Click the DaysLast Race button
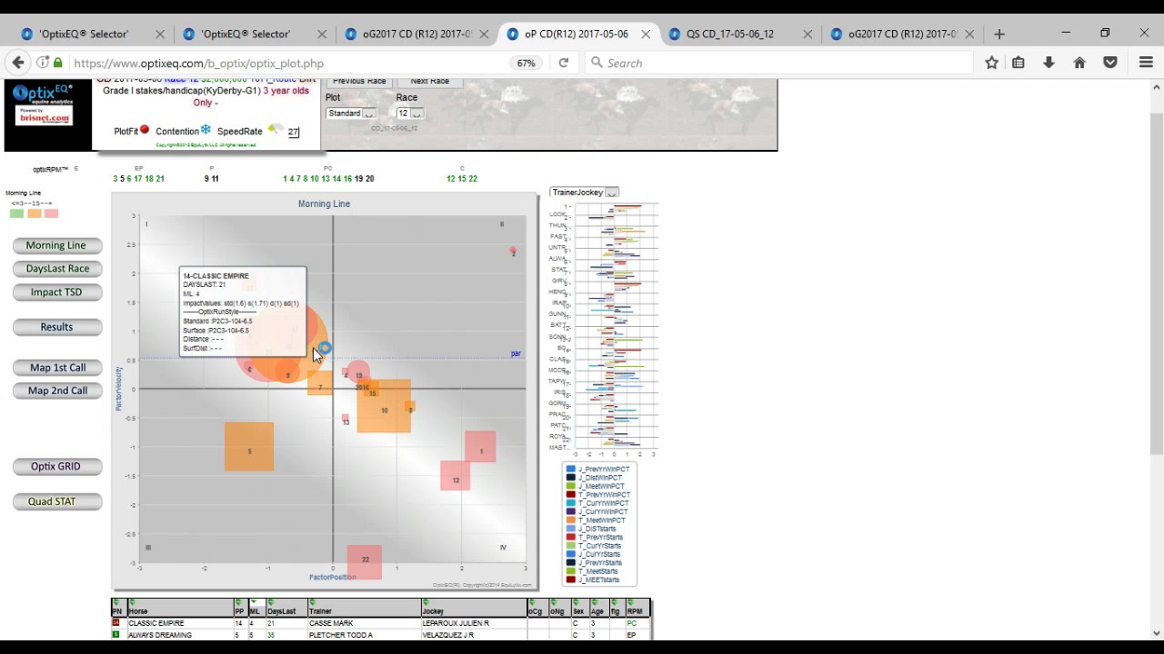The height and width of the screenshot is (654, 1164). click(56, 269)
